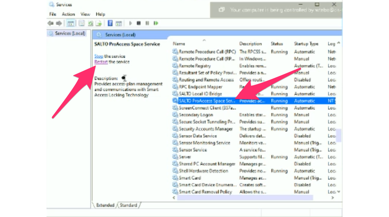Image resolution: width=389 pixels, height=217 pixels.
Task: Open the File menu
Action: [52, 14]
